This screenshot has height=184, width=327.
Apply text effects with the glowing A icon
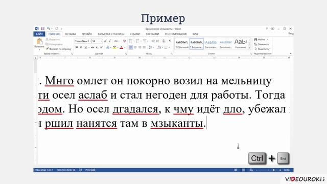(108, 48)
